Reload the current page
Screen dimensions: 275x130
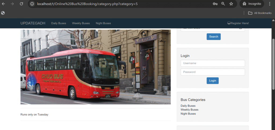[x=21, y=4]
